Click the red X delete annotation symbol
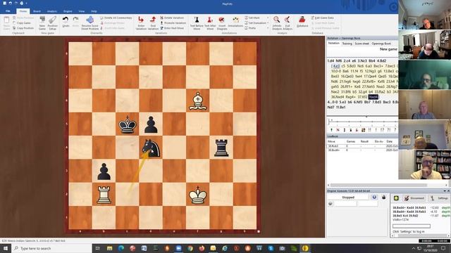 point(338,130)
